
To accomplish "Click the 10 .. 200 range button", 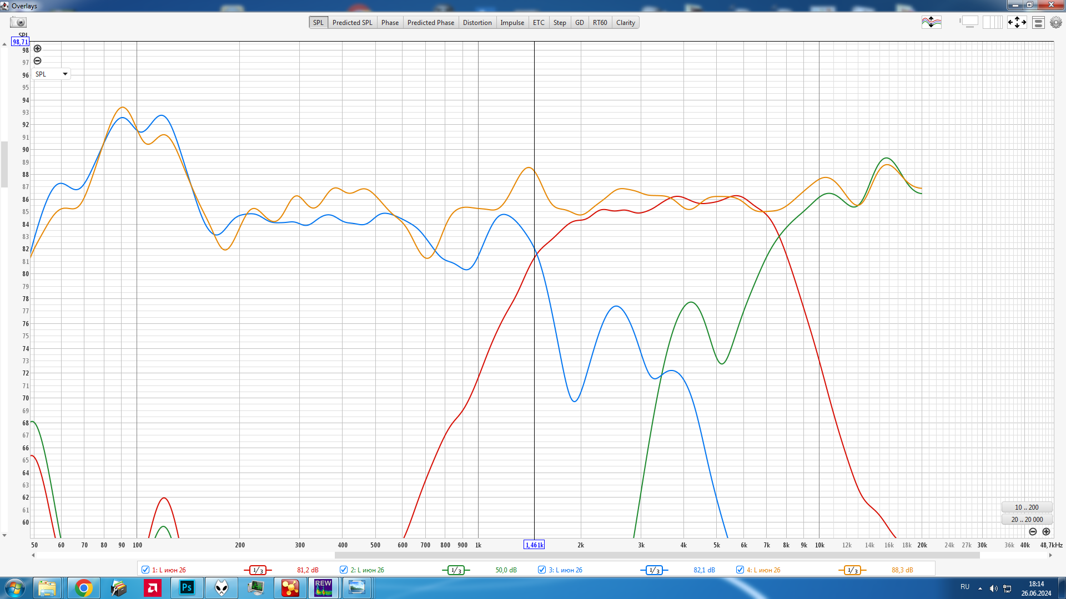I will (1027, 507).
